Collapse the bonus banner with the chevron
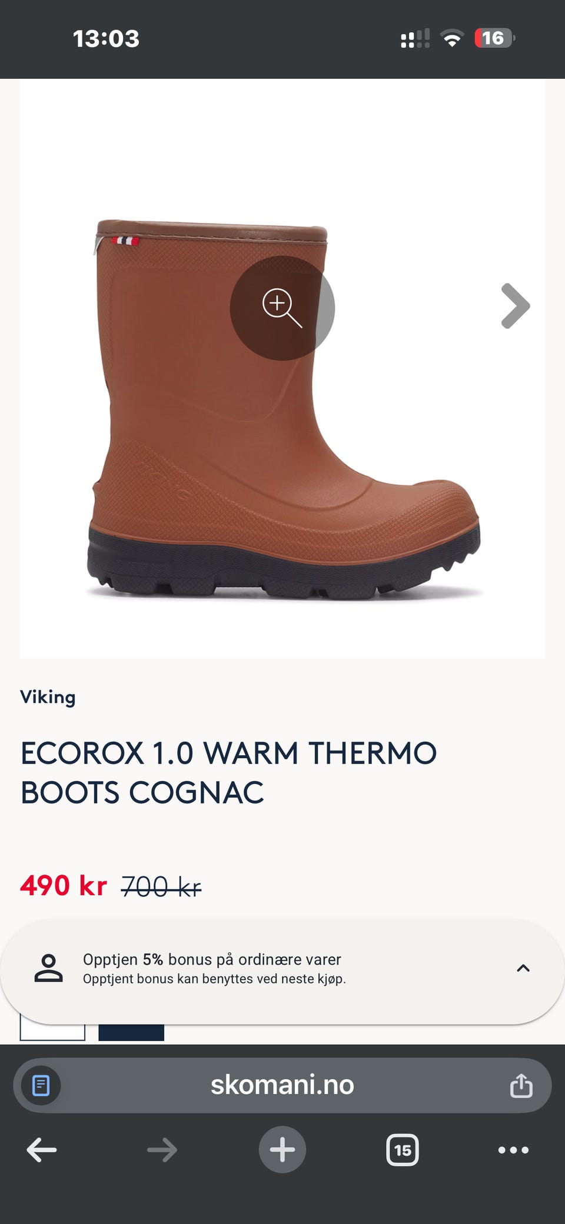This screenshot has height=1224, width=565. [523, 968]
